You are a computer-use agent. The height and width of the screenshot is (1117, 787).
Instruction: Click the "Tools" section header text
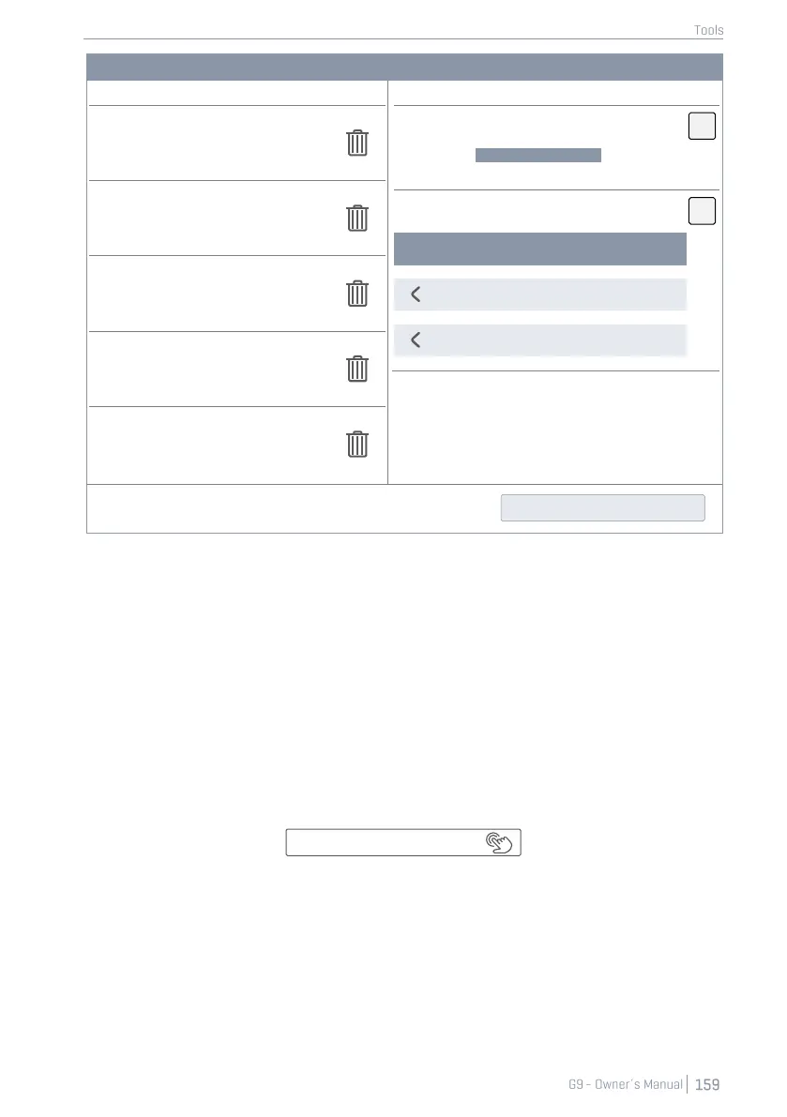pos(708,30)
